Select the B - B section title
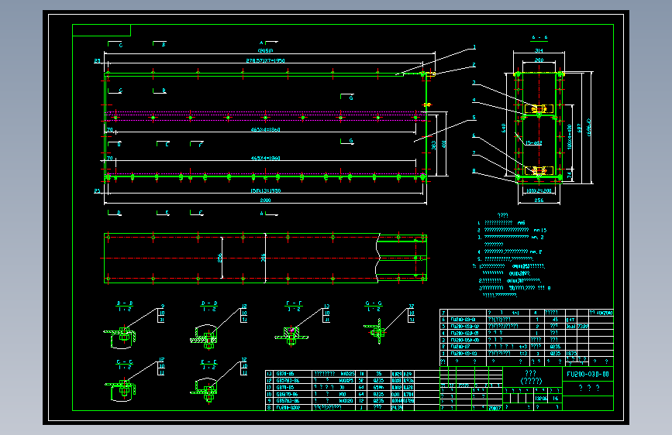This screenshot has width=672, height=435. click(125, 303)
